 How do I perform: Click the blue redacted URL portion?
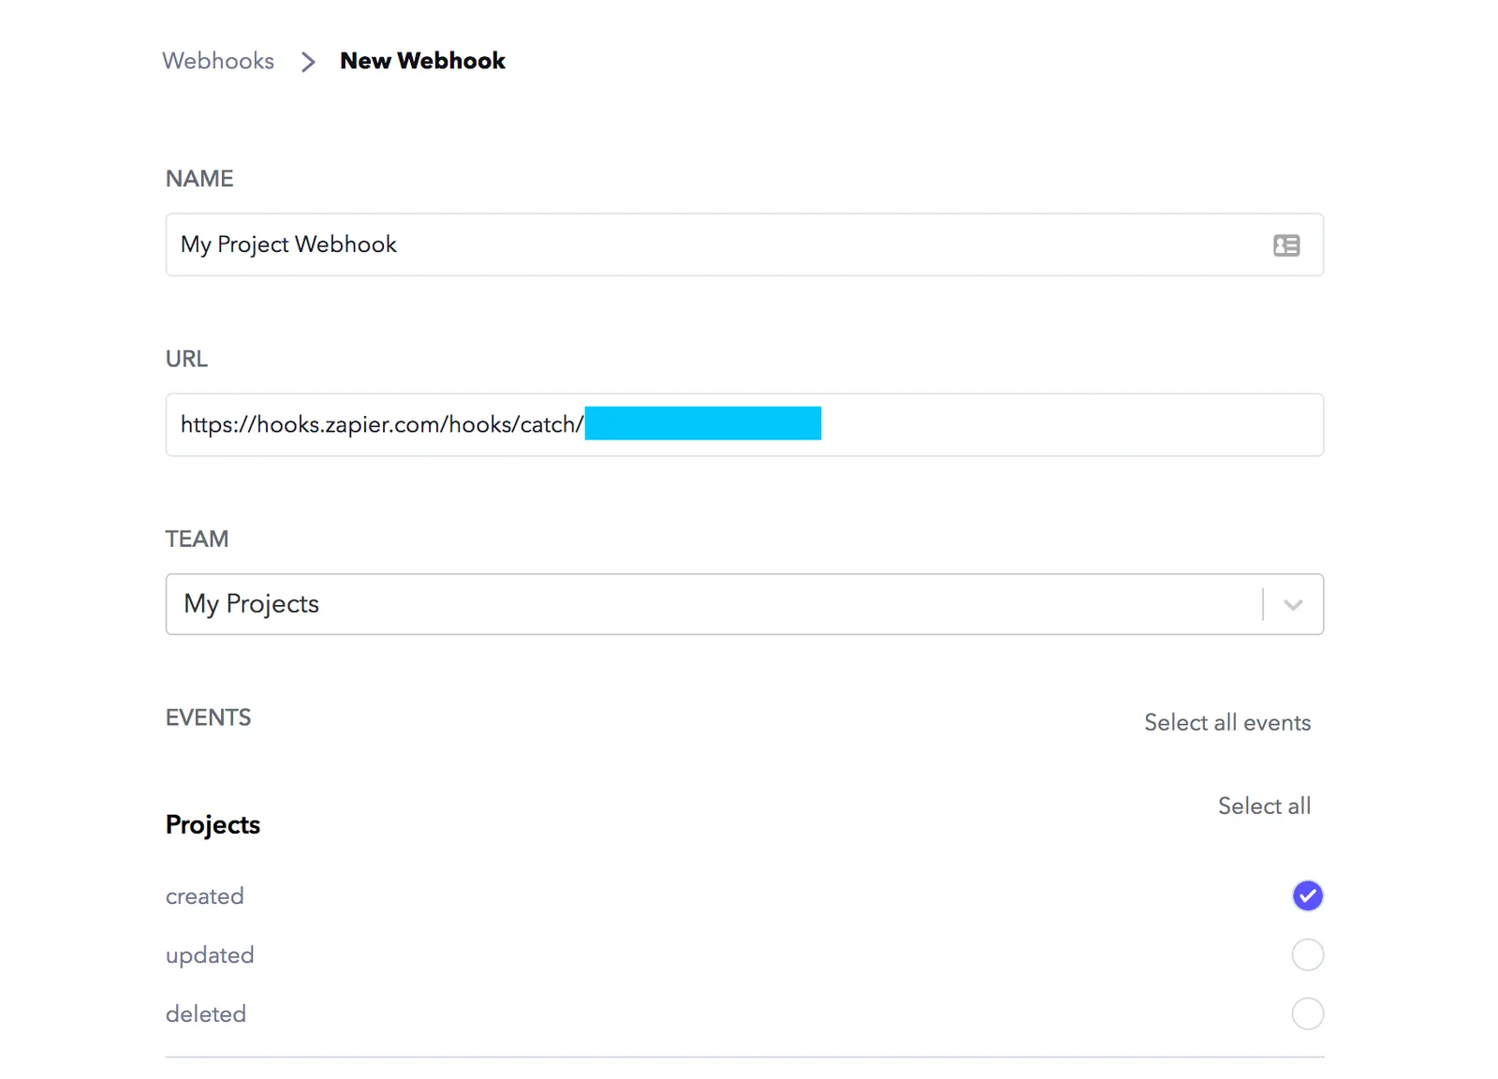[x=703, y=423]
